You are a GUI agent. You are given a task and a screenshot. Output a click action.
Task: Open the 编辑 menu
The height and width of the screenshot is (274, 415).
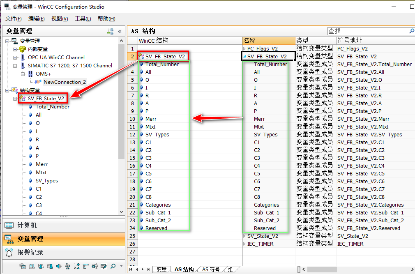point(36,18)
